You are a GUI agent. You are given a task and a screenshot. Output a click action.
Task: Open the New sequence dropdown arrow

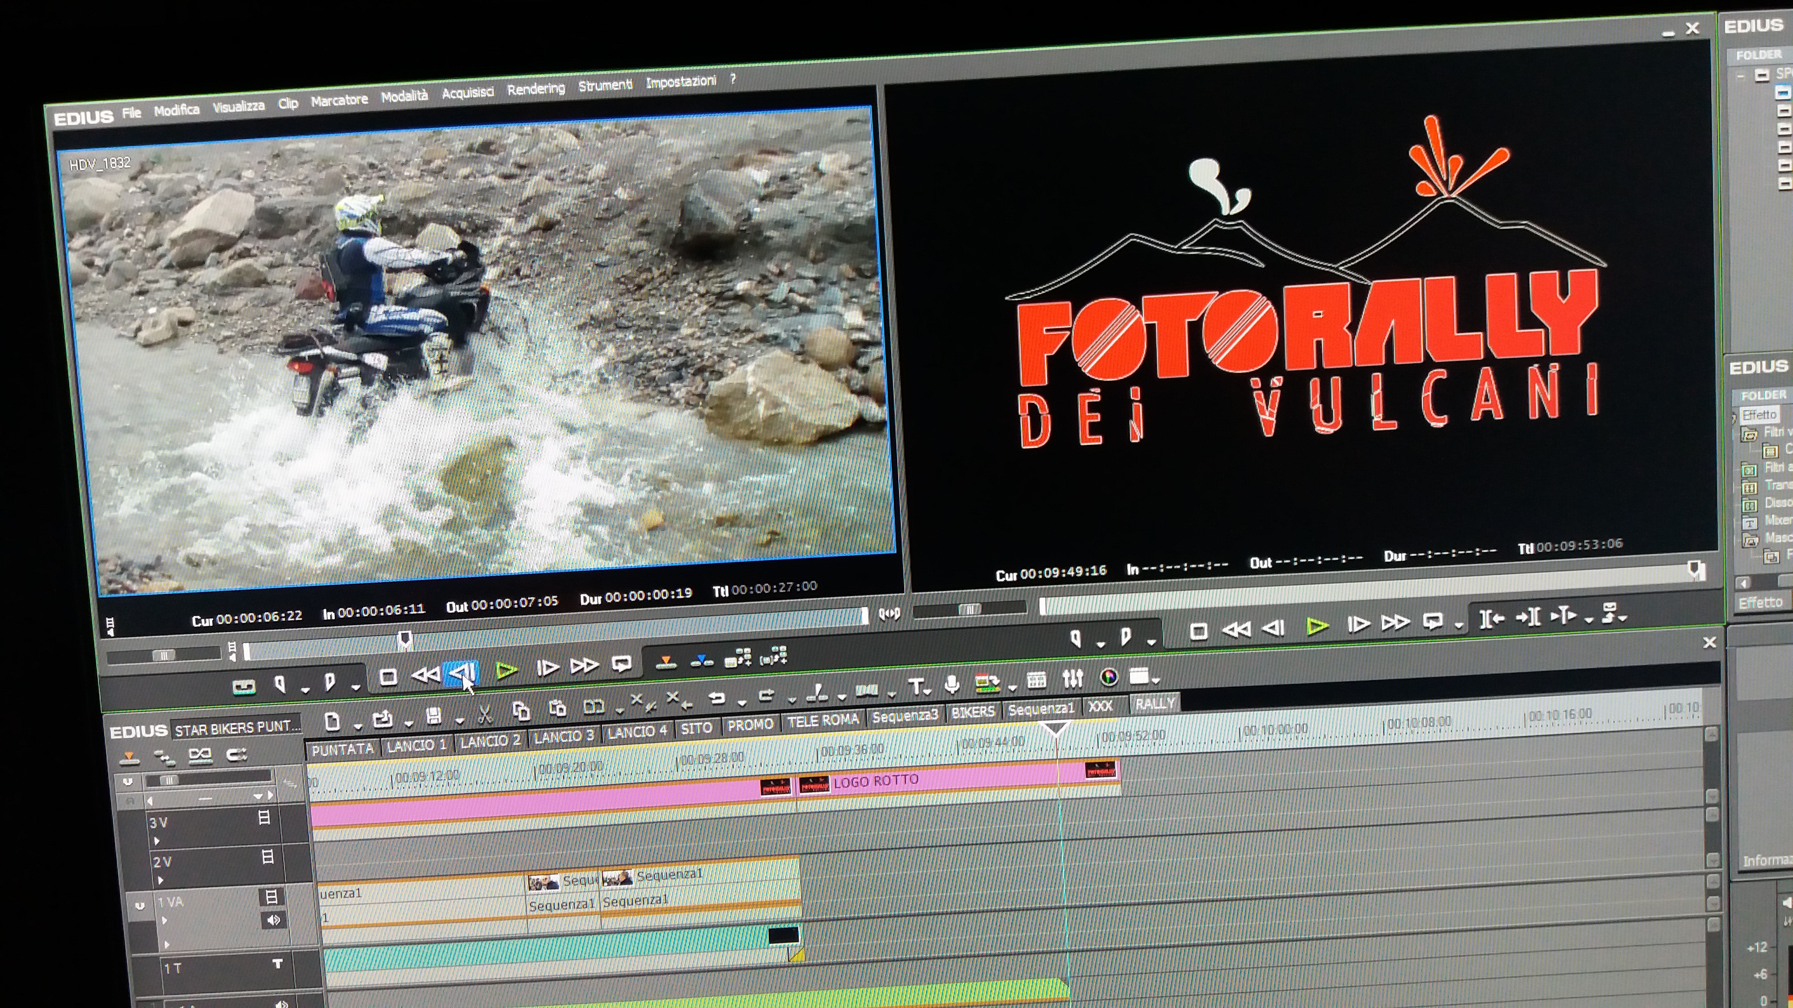(x=358, y=726)
